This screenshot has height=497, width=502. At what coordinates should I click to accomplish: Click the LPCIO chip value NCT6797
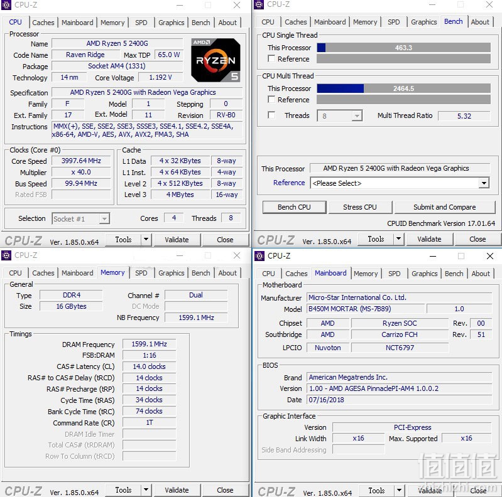click(400, 347)
